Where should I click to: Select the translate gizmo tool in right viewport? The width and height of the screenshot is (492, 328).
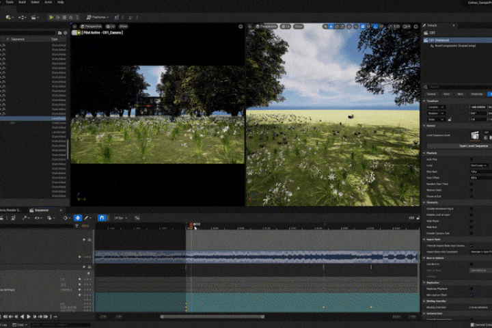click(331, 27)
